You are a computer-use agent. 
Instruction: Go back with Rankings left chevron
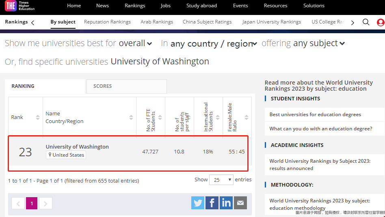32,23
